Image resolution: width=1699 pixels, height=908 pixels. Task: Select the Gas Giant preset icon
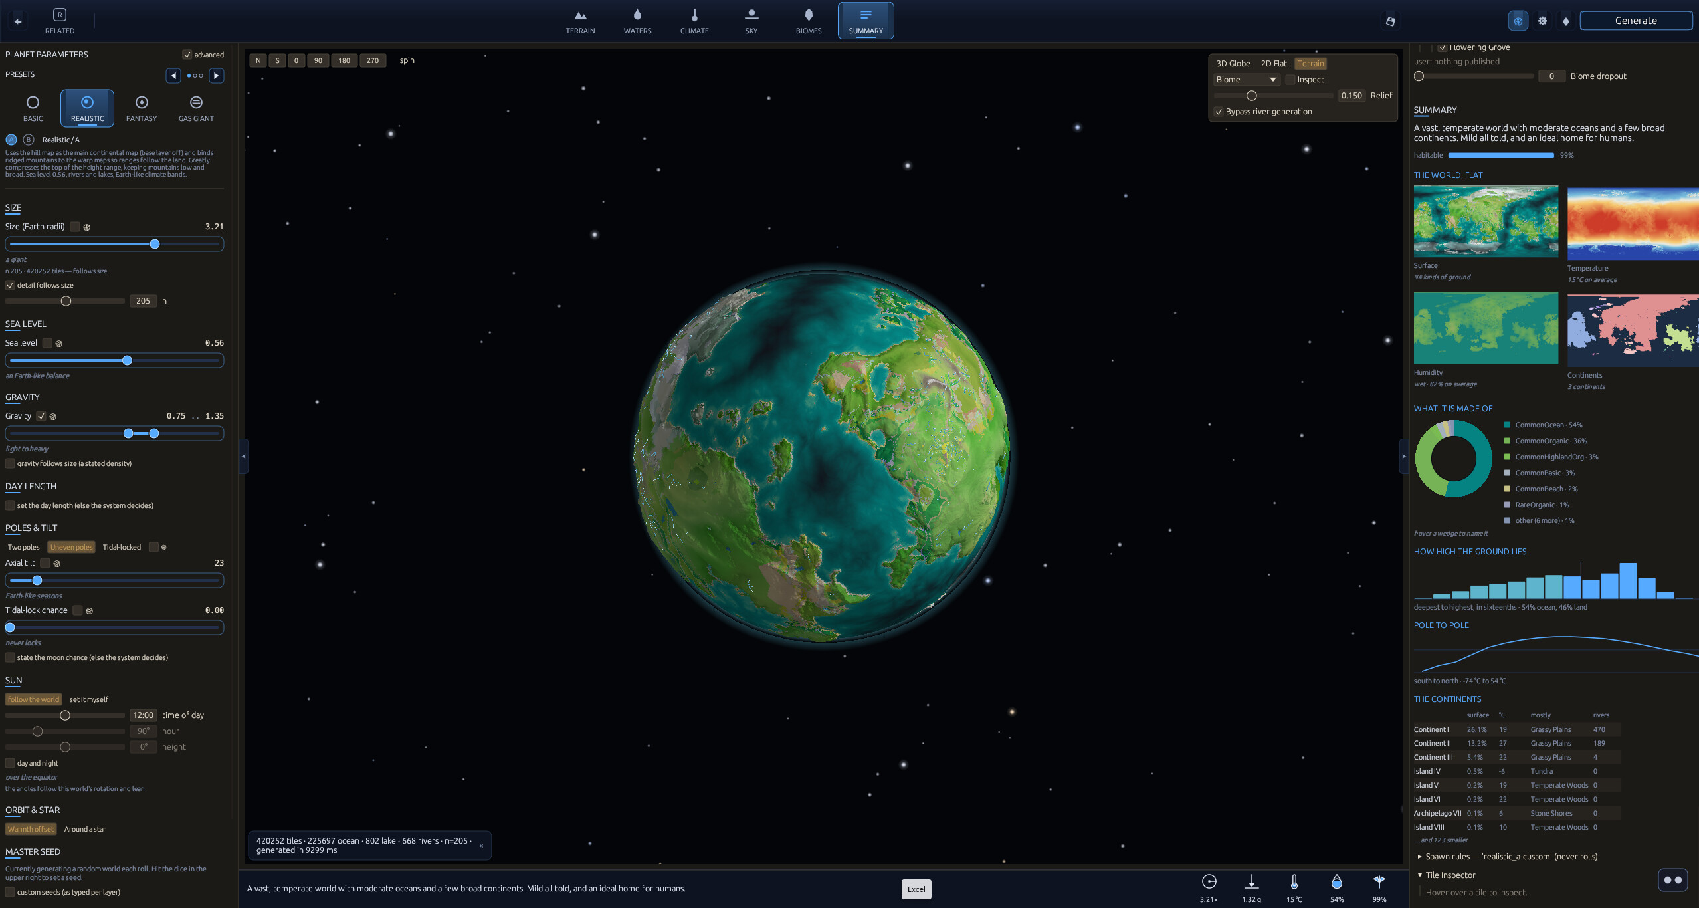click(x=196, y=102)
